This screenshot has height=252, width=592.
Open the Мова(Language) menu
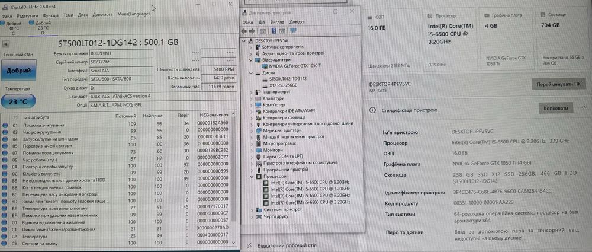coord(133,14)
